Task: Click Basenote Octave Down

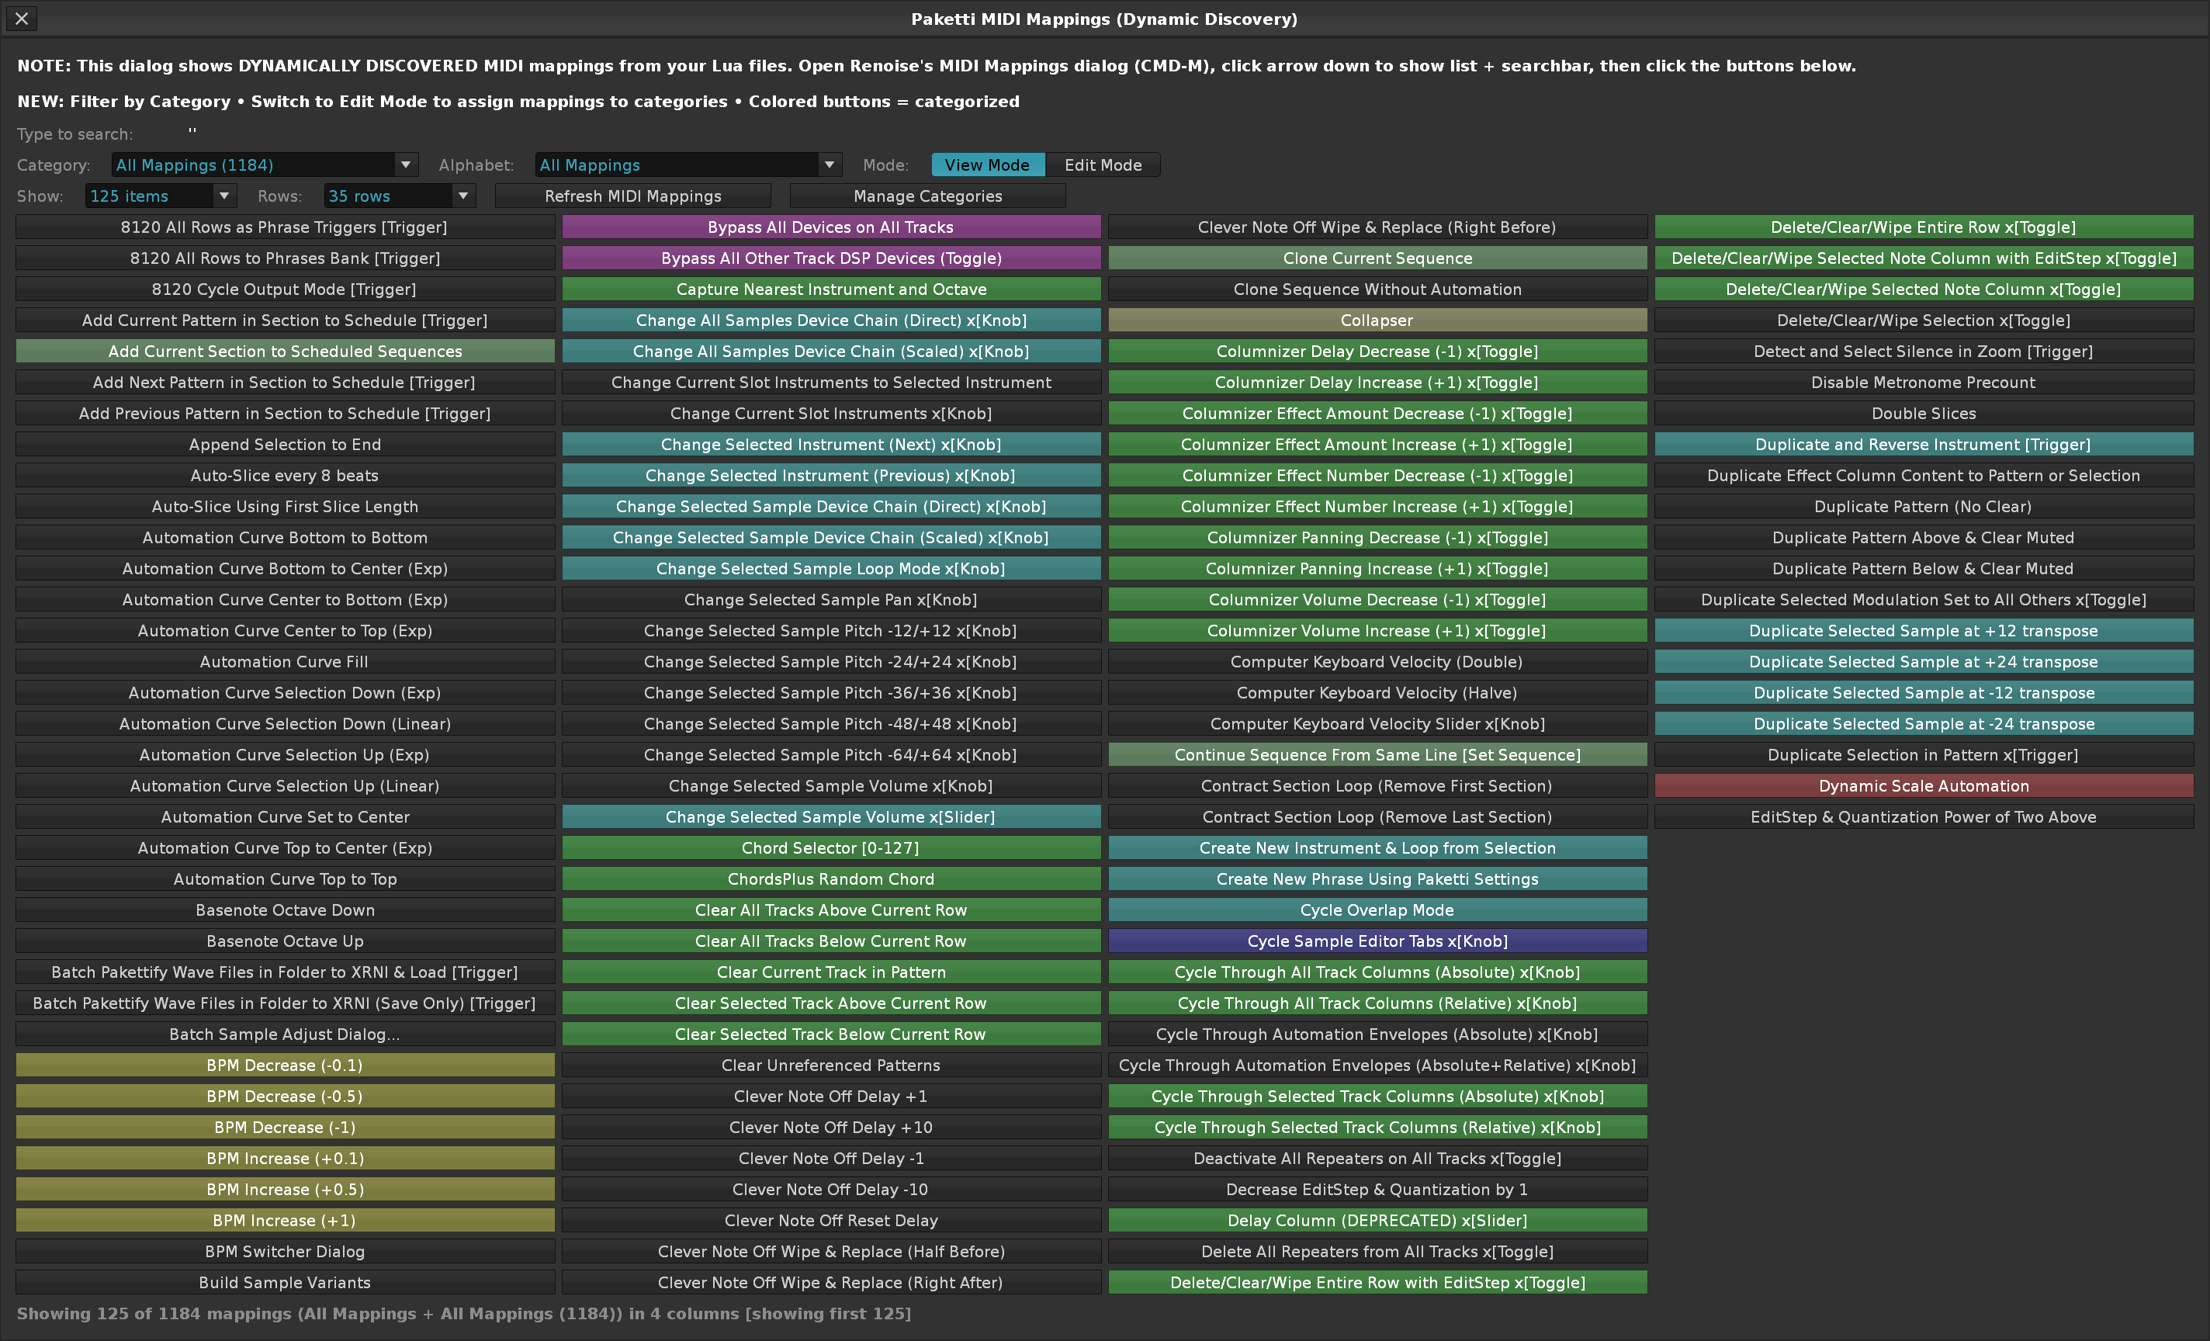Action: coord(286,910)
